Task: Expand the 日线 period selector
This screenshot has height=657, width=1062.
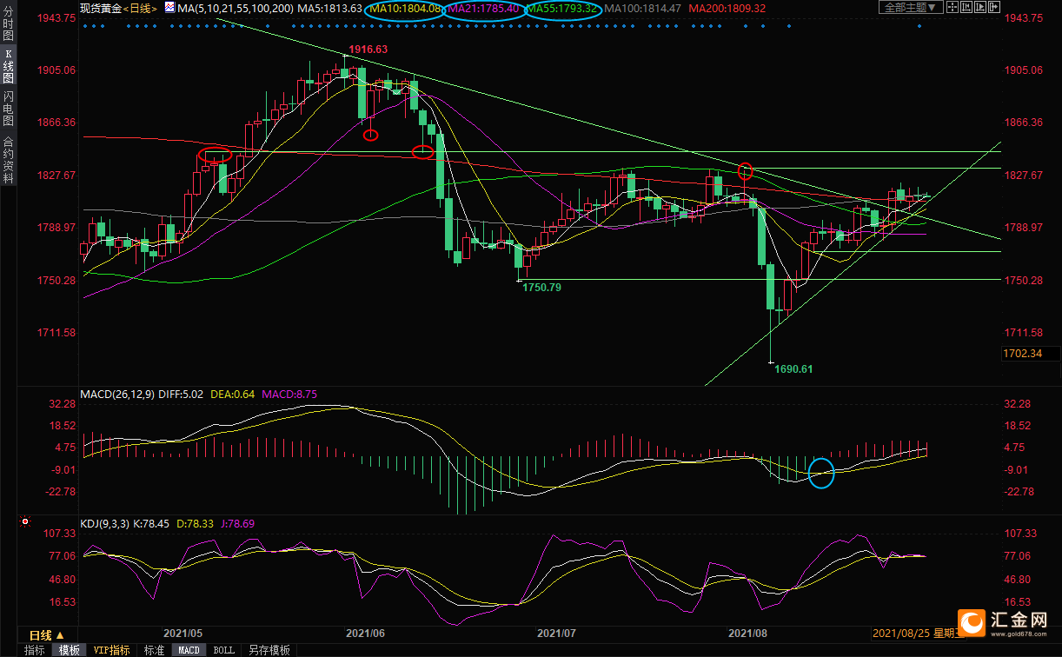Action: (x=46, y=635)
